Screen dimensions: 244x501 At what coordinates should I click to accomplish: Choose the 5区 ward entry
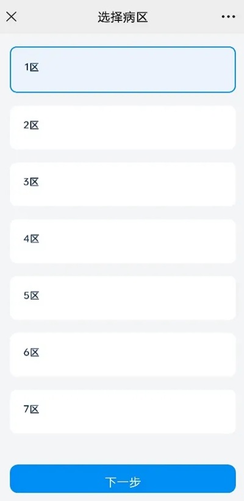coord(123,298)
